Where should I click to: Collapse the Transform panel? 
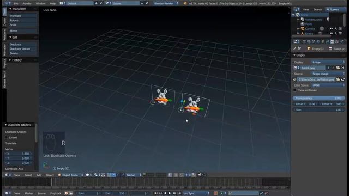[10, 9]
